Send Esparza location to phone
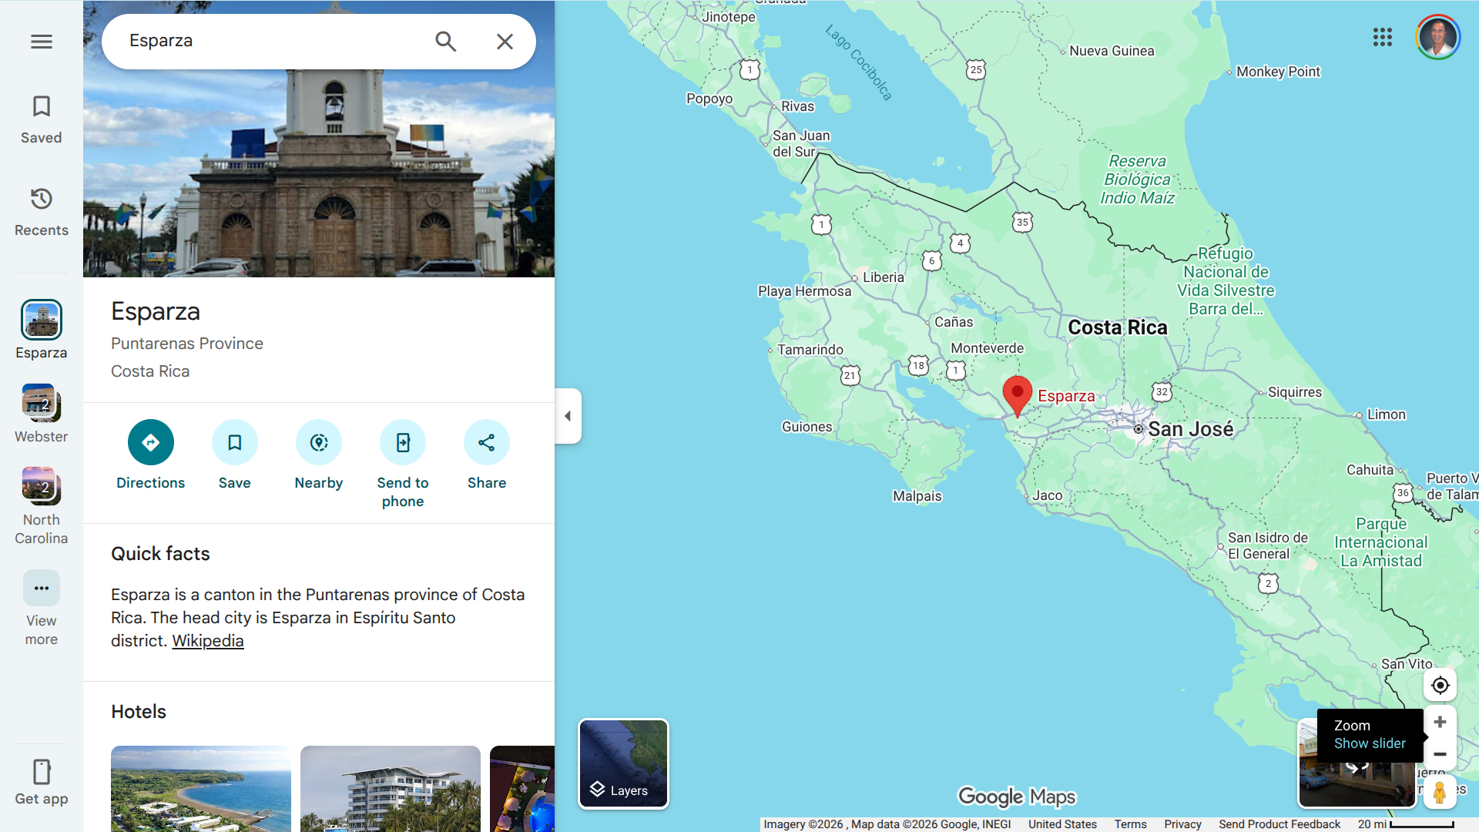Screen dimensions: 1479x832 pyautogui.click(x=402, y=442)
